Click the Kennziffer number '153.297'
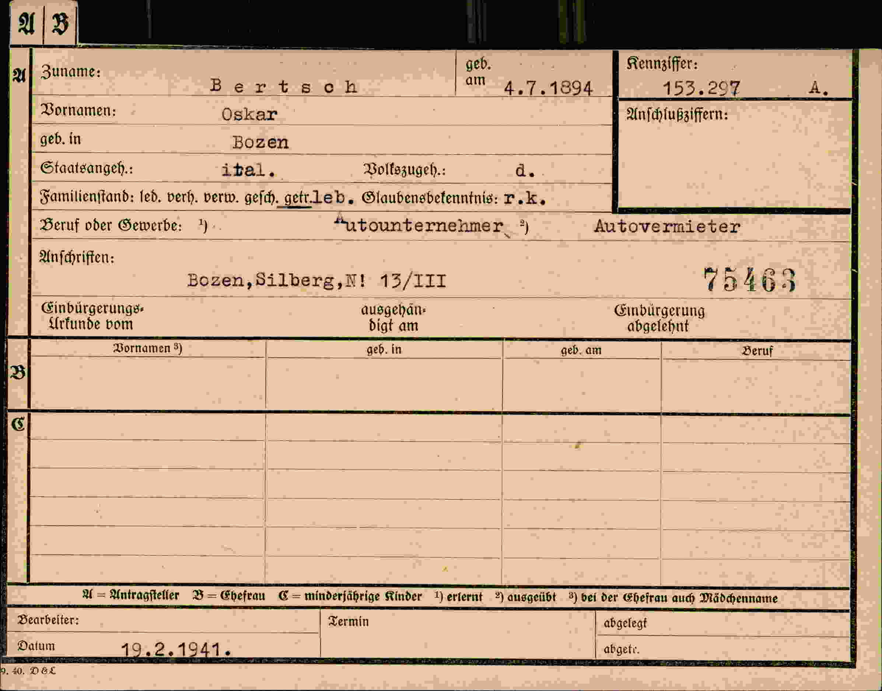 click(701, 88)
